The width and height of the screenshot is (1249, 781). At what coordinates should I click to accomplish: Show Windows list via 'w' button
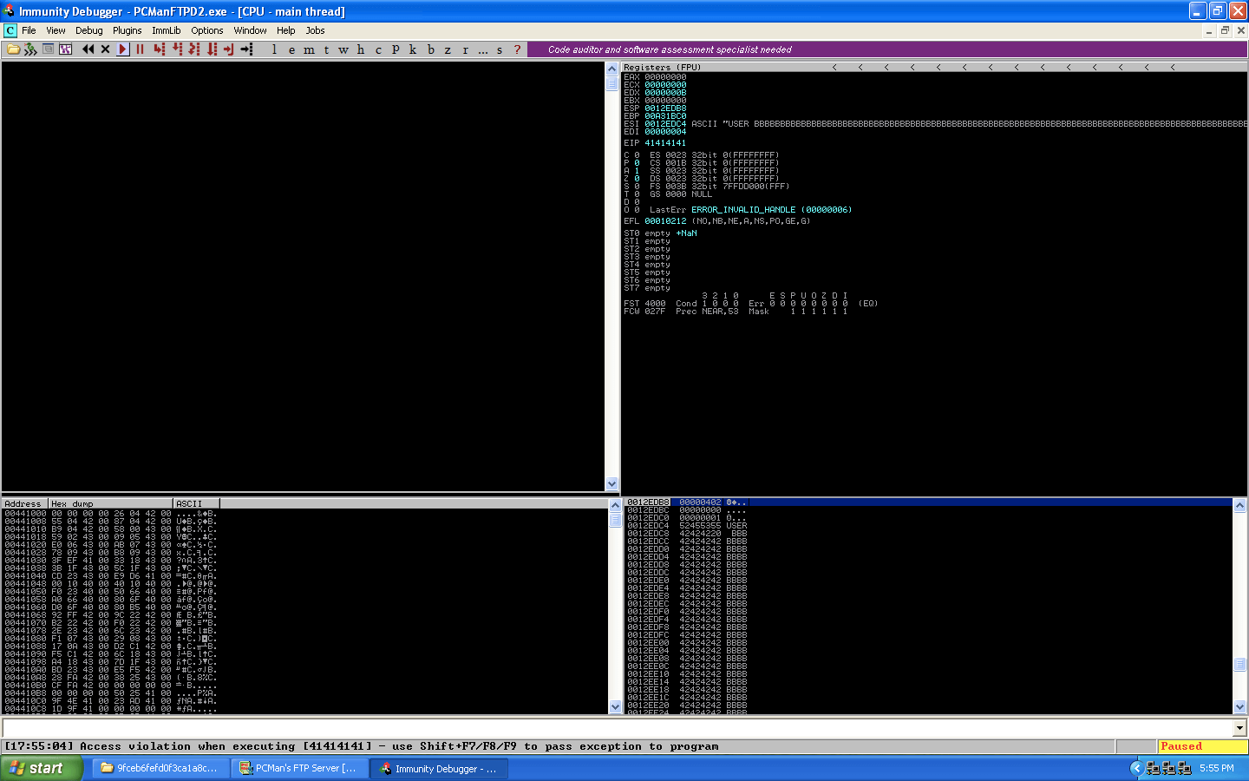(x=343, y=49)
